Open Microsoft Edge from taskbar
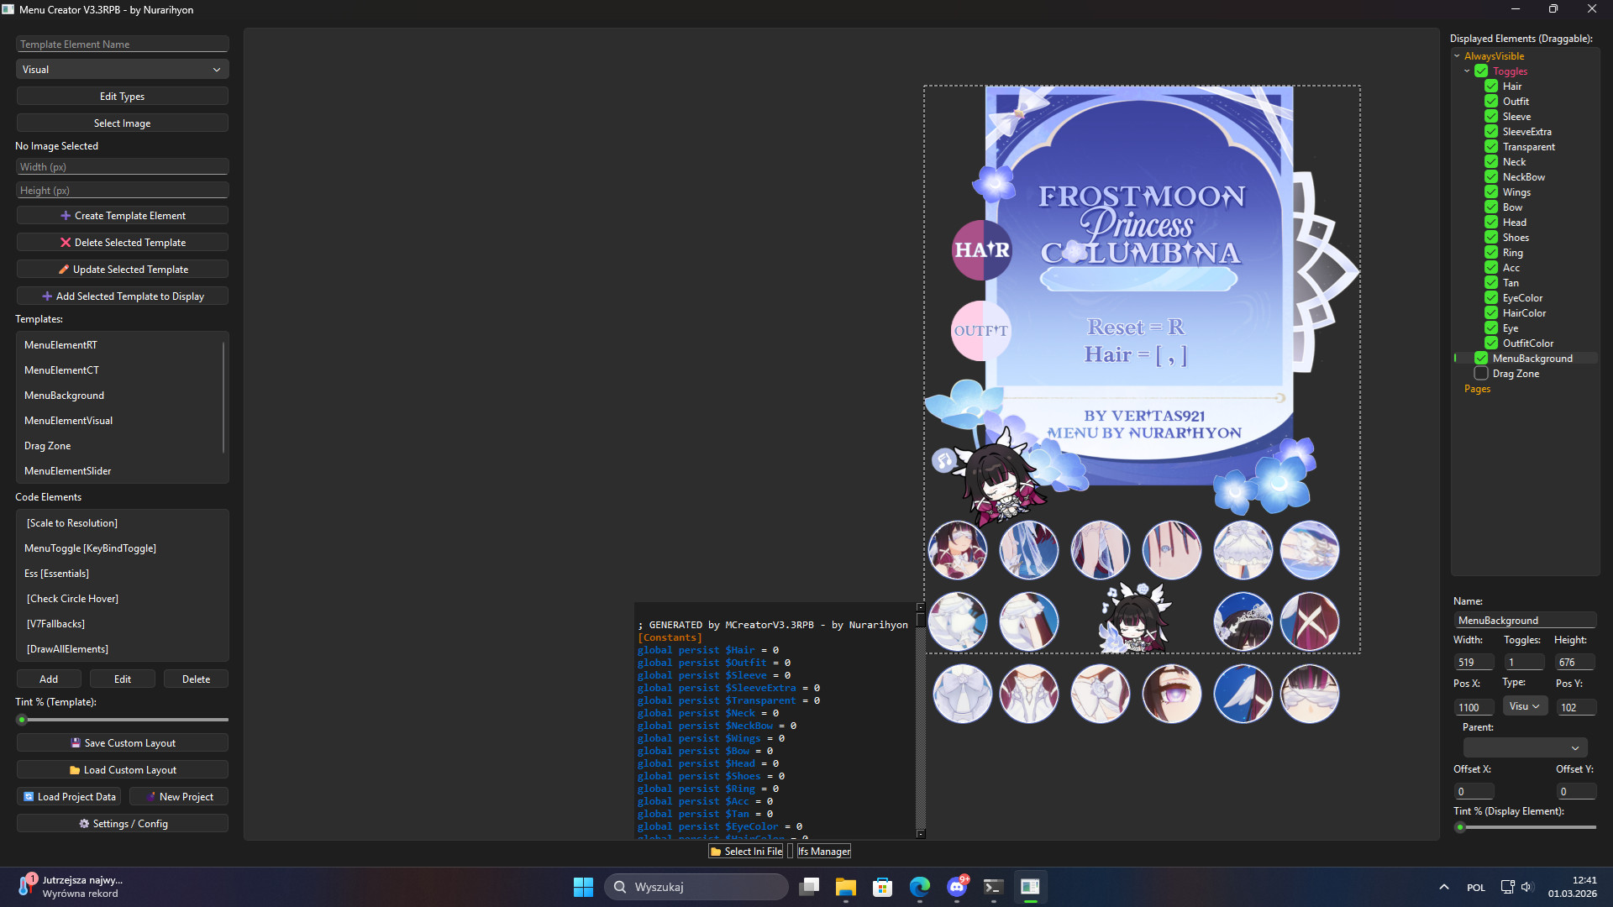The height and width of the screenshot is (907, 1613). pos(920,887)
